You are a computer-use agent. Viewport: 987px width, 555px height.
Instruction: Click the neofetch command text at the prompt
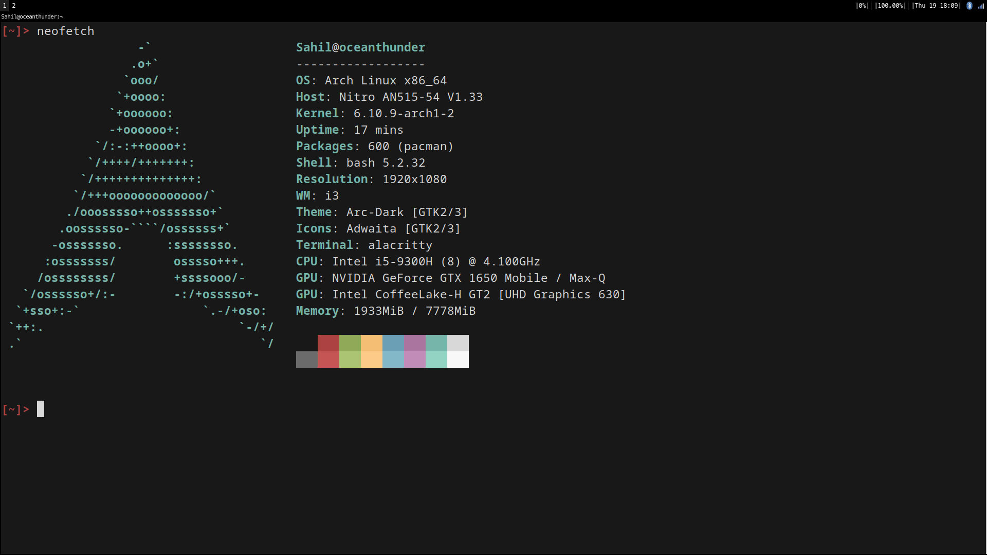(66, 31)
